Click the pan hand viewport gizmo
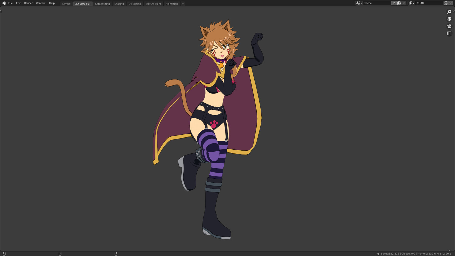The image size is (455, 256). point(449,19)
